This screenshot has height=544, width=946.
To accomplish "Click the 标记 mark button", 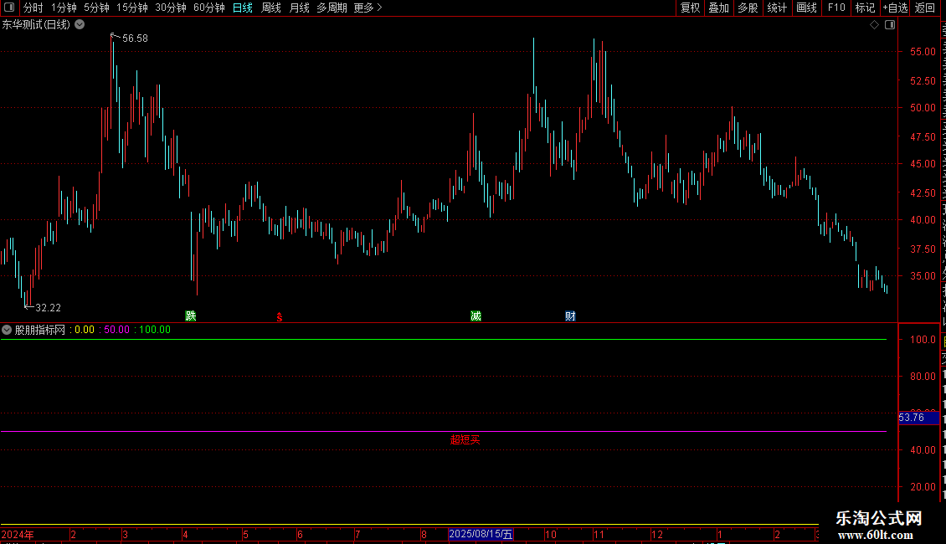I will point(865,8).
